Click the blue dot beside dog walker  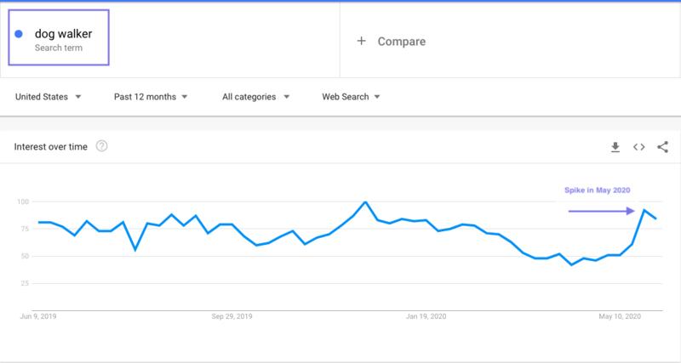pos(19,34)
